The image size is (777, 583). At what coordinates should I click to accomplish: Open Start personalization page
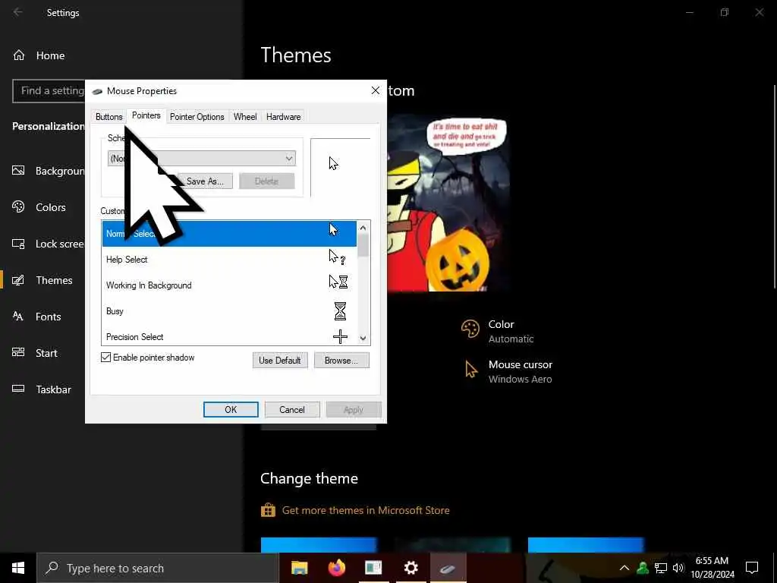[x=35, y=353]
